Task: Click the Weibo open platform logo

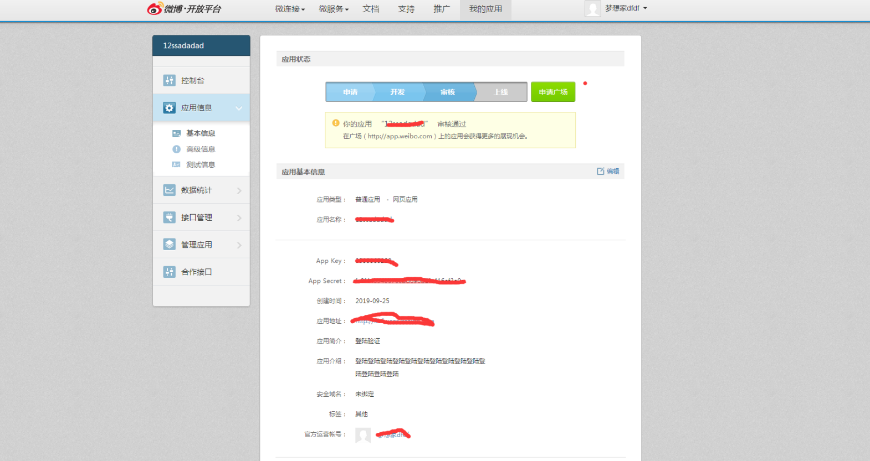Action: pyautogui.click(x=184, y=9)
